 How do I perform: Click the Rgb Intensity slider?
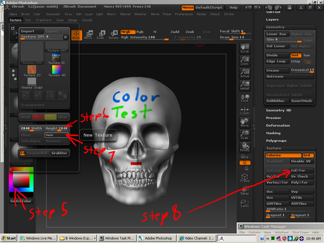pos(145,37)
